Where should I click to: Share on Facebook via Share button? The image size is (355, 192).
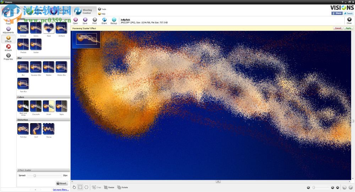(337, 13)
